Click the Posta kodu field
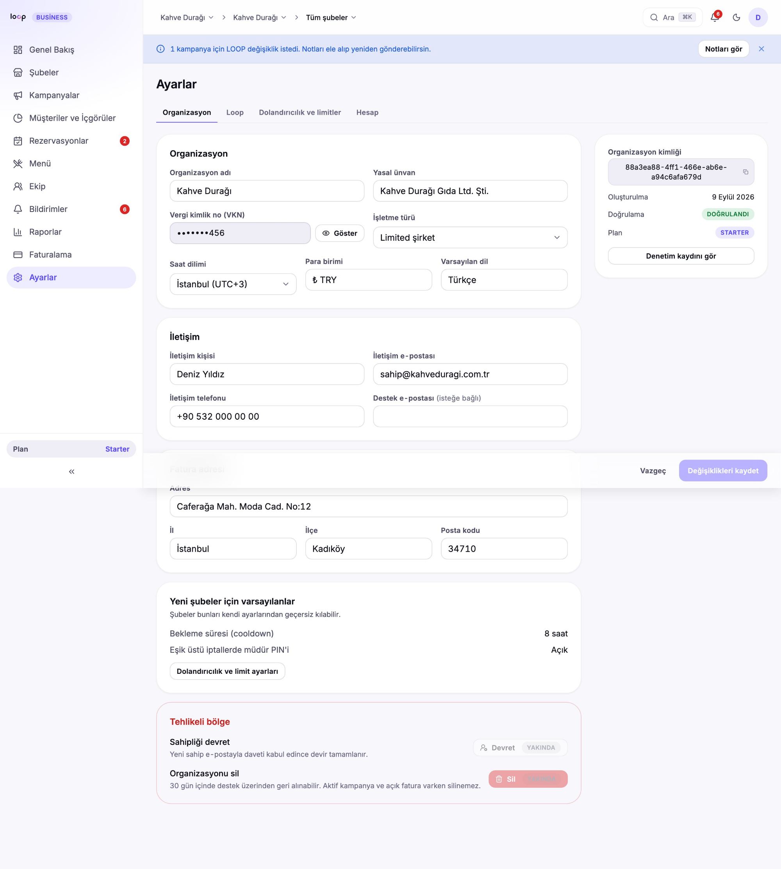Screen dimensions: 781x869 pyautogui.click(x=504, y=548)
